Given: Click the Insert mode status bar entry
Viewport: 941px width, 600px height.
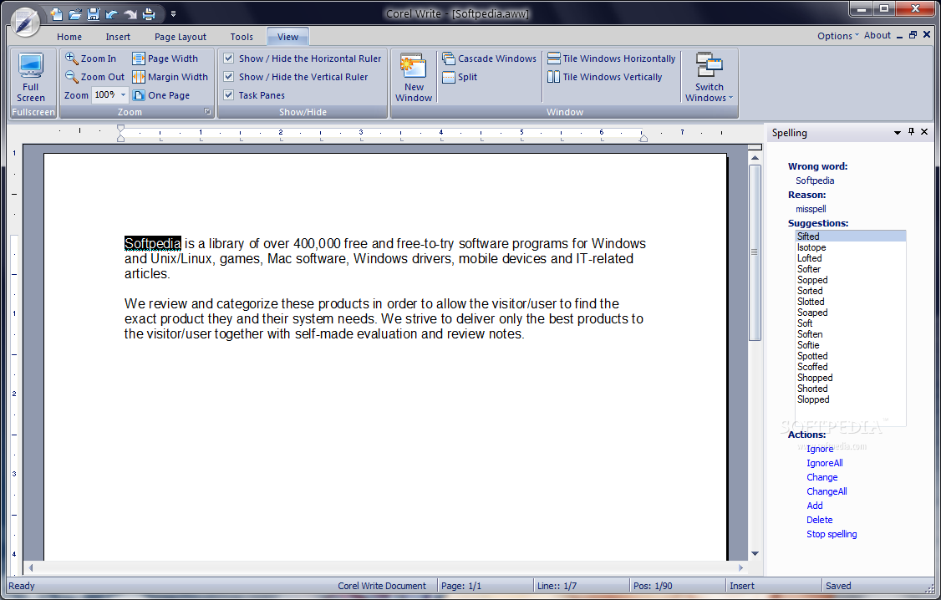Looking at the screenshot, I should point(742,586).
